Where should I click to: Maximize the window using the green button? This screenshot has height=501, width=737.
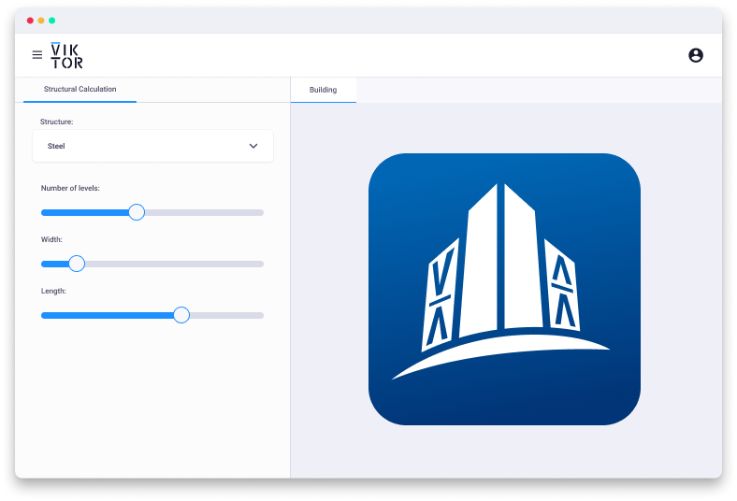click(52, 21)
